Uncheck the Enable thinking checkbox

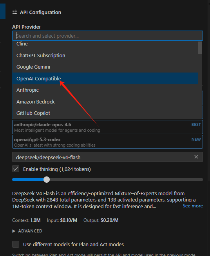click(16, 169)
